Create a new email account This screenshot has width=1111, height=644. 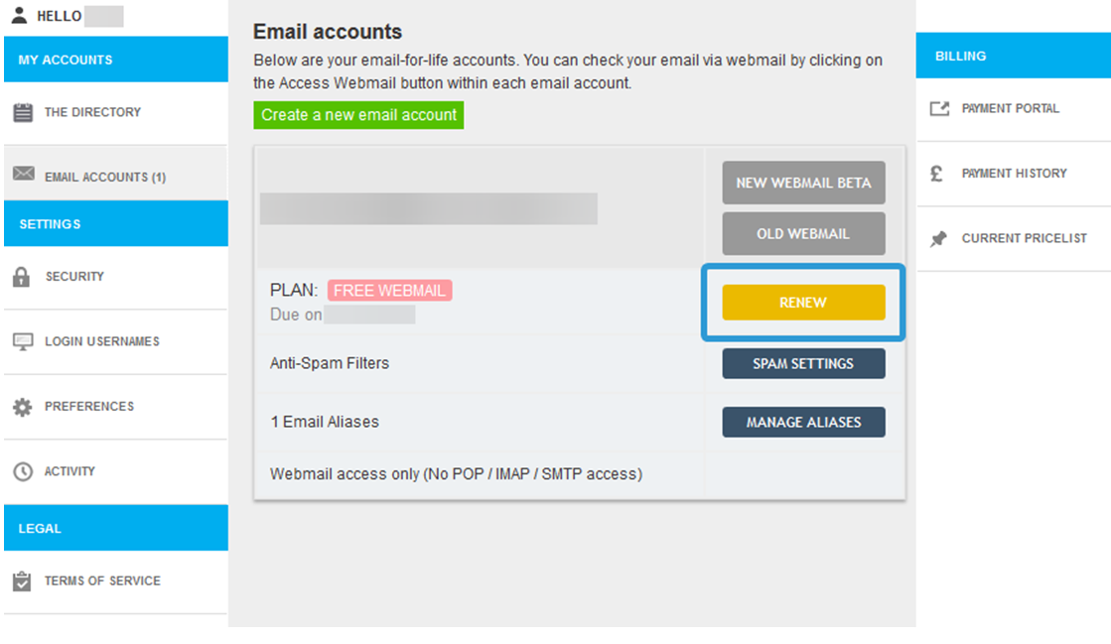[x=358, y=115]
